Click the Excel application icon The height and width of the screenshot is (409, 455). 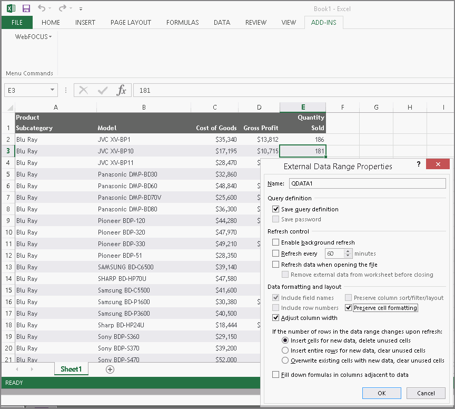[11, 8]
